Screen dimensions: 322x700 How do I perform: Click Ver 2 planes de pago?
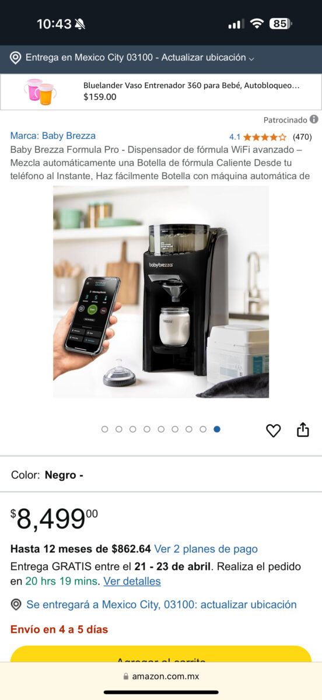pos(206,549)
